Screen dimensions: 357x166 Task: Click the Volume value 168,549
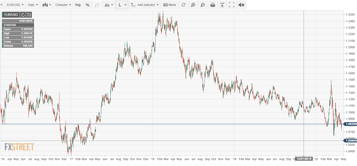coord(28,46)
